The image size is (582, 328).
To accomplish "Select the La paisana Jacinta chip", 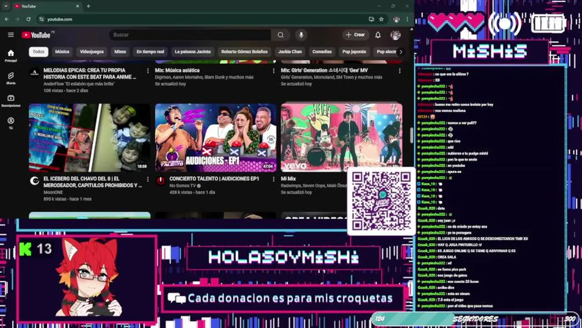I will point(193,51).
